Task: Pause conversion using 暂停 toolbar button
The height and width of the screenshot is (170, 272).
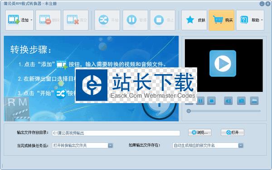Action: [135, 20]
